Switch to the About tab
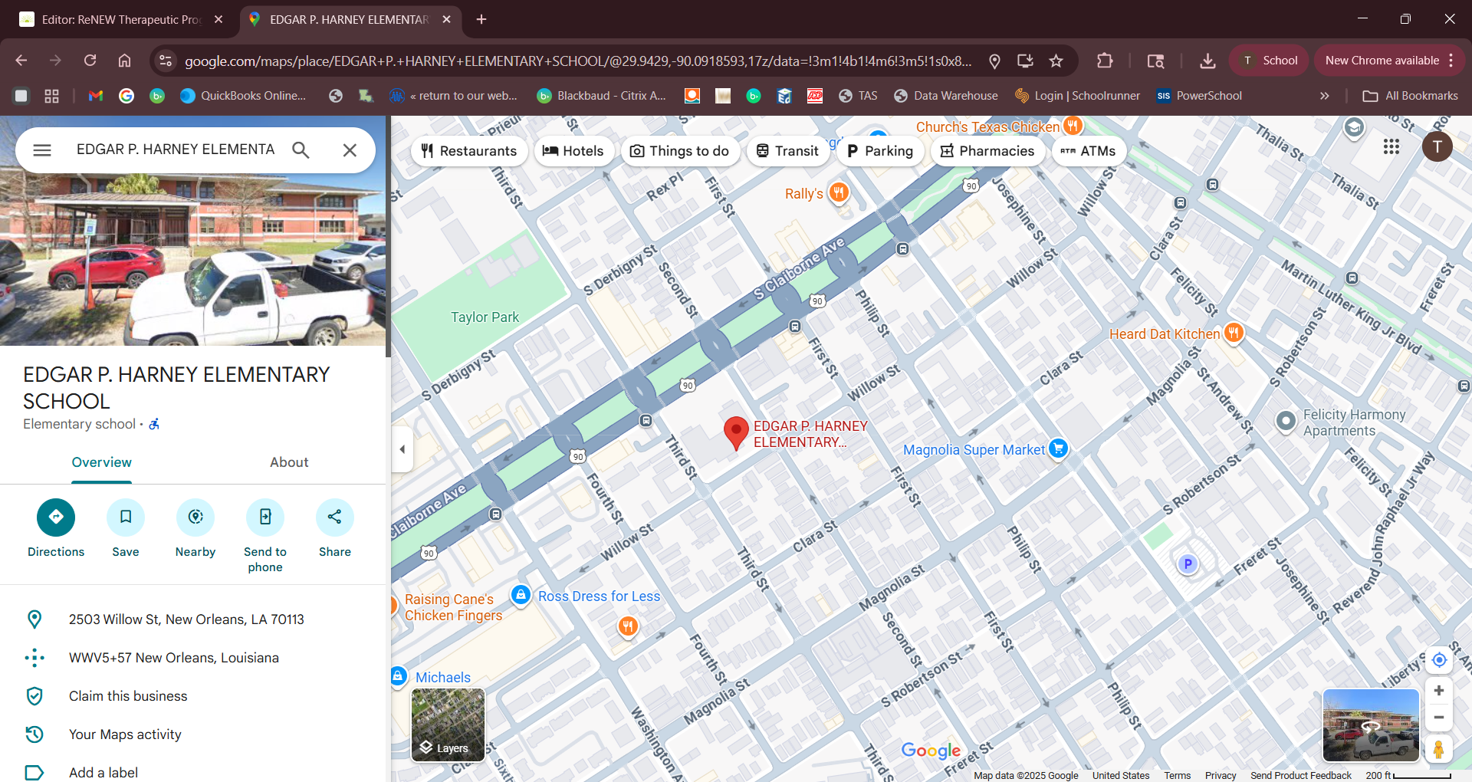1472x782 pixels. click(289, 462)
